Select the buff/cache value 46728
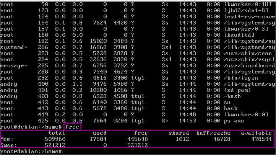Viewport: 276px width, 155px height. click(x=217, y=139)
